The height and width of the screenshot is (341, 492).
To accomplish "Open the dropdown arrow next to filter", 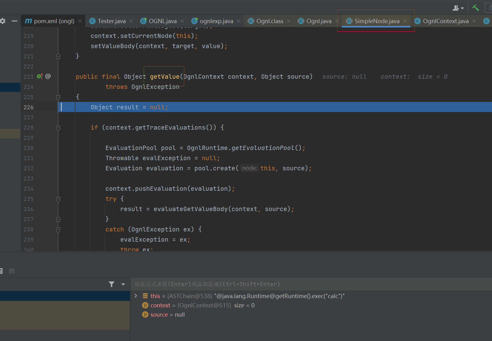I will (123, 284).
